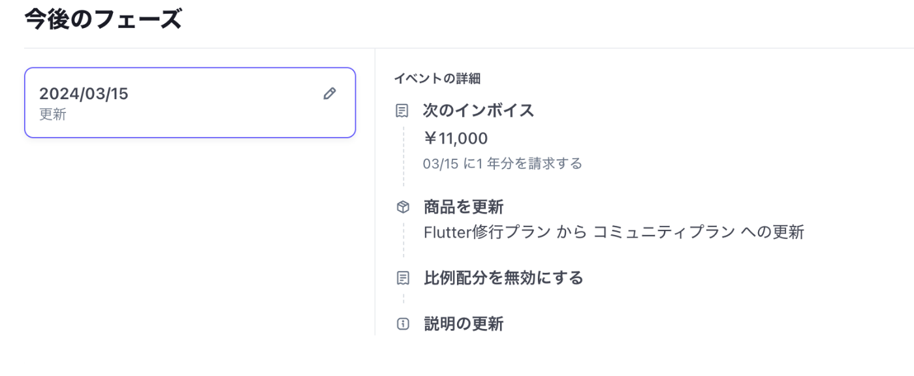Click the 今後のフェーズ section heading
Screen dimensions: 914x376
tap(103, 20)
